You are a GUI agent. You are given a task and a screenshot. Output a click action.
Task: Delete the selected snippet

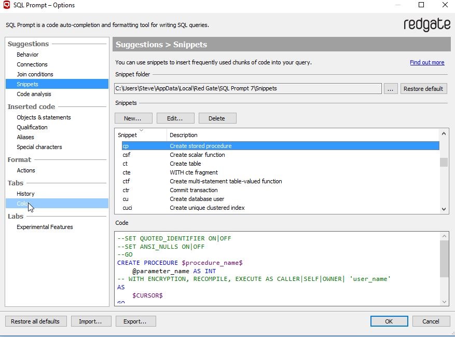pos(217,118)
